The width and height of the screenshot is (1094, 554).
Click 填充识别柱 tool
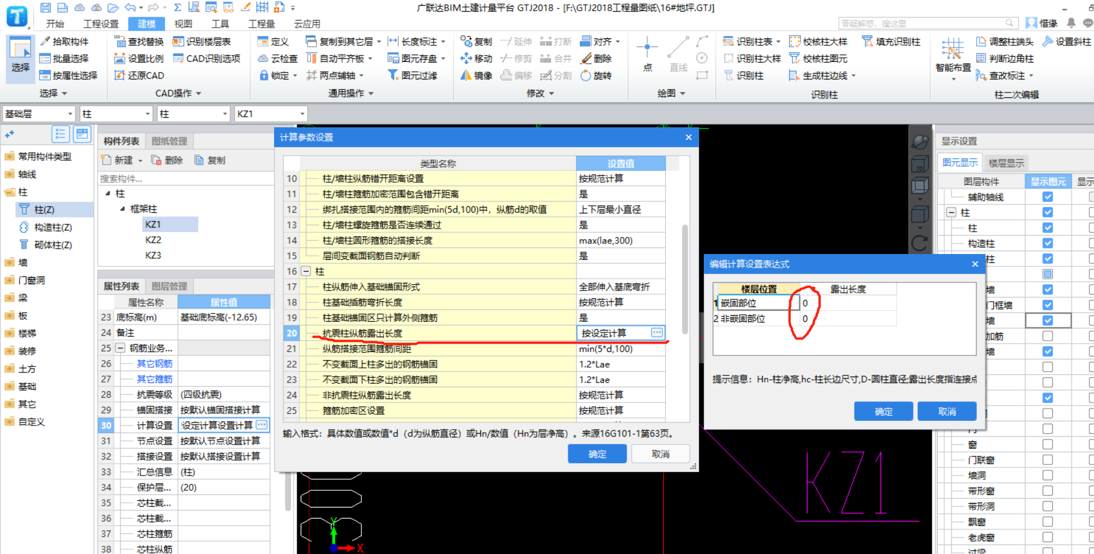click(x=891, y=42)
